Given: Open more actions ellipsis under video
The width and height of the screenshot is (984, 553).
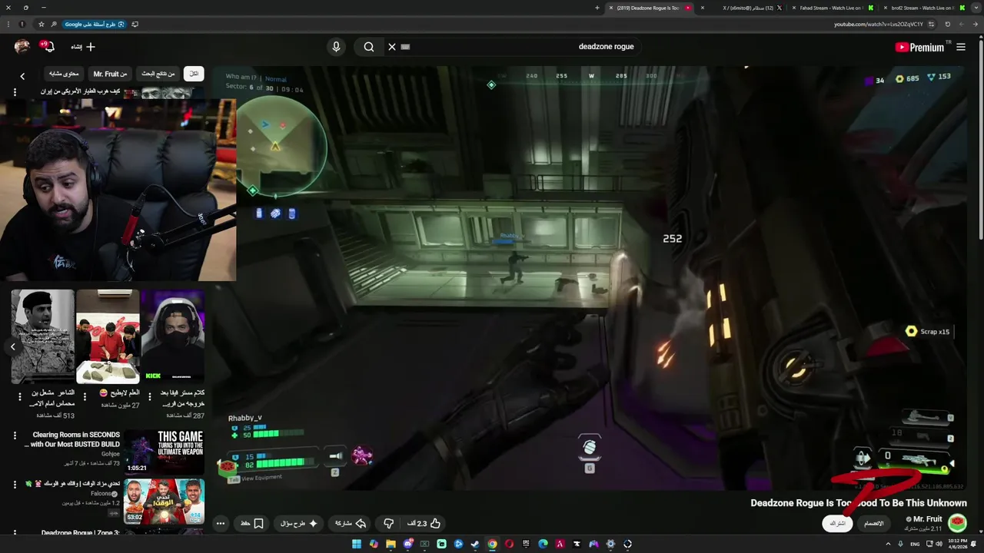Looking at the screenshot, I should 221,523.
